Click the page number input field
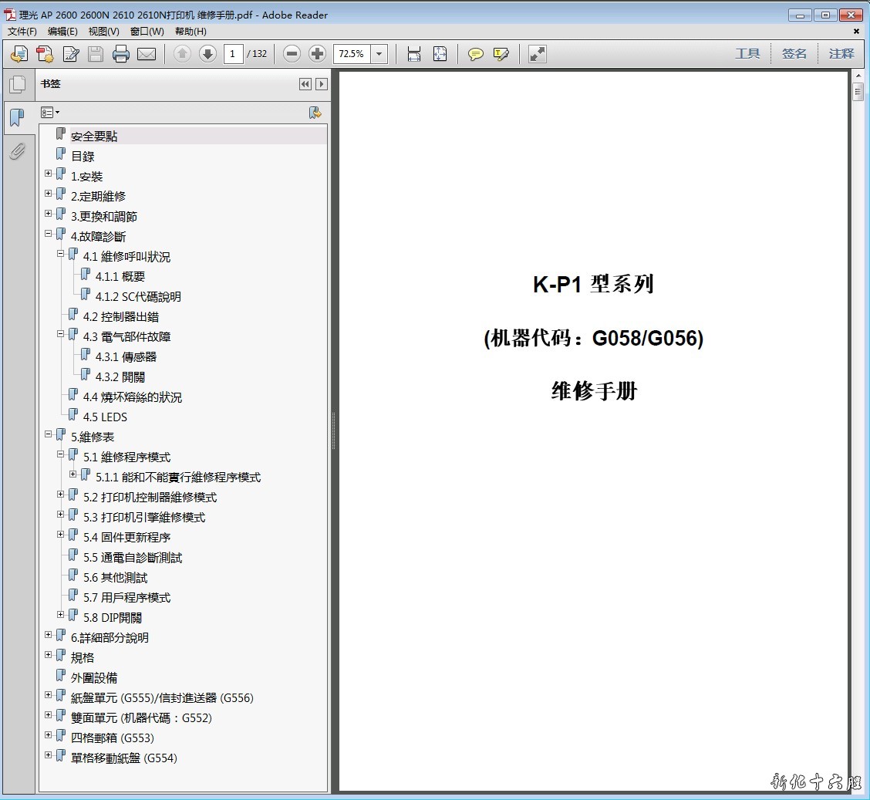The image size is (870, 800). [x=233, y=54]
